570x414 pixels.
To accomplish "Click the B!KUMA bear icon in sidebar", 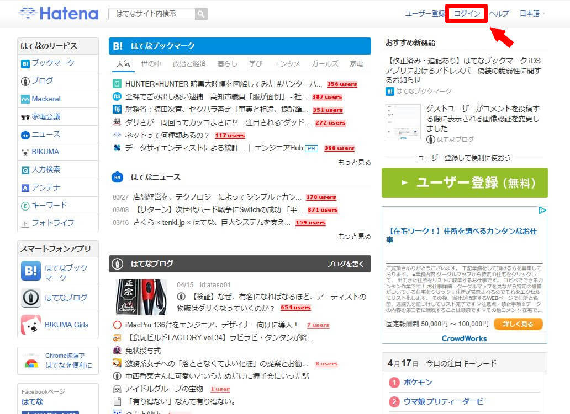I will 25,152.
